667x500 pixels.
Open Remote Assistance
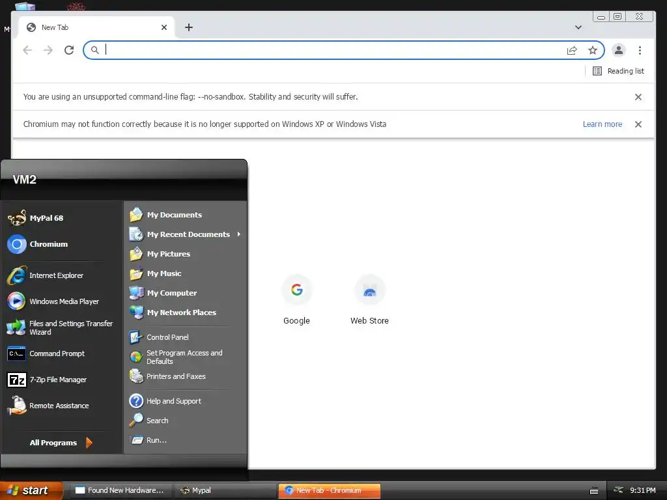tap(48, 406)
